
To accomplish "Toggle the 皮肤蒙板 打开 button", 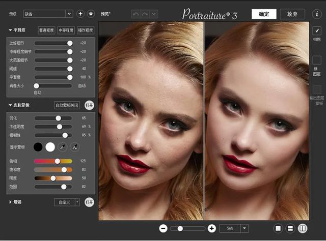I will click(x=90, y=105).
